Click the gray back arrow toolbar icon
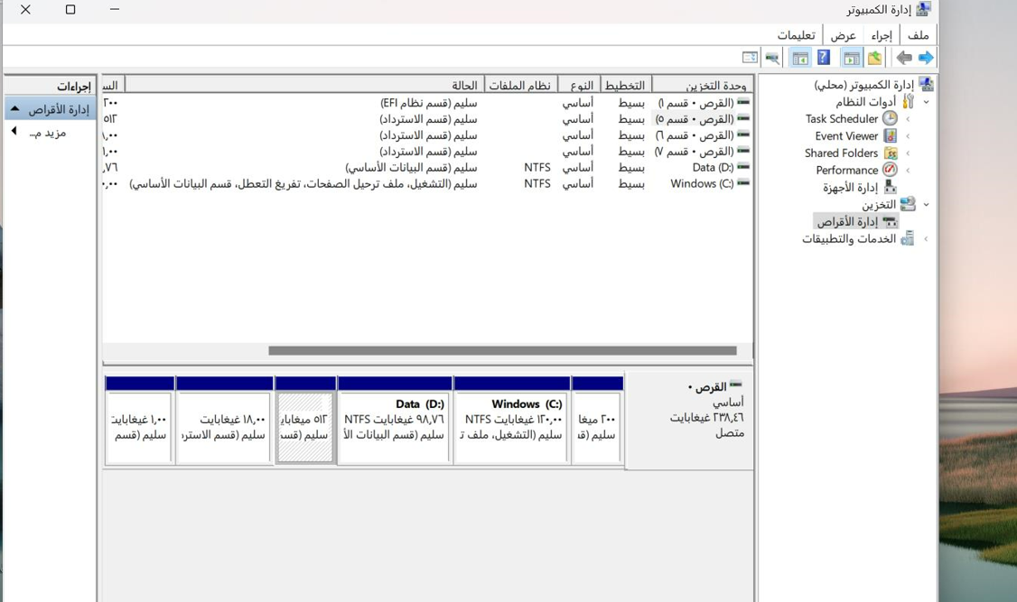 (x=903, y=58)
